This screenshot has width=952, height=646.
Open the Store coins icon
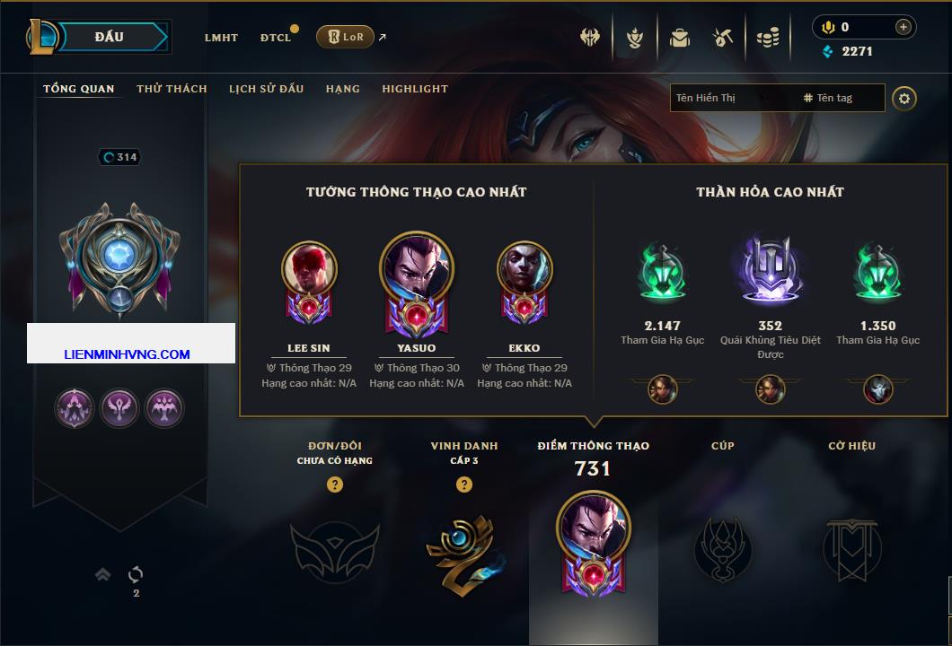tap(768, 39)
